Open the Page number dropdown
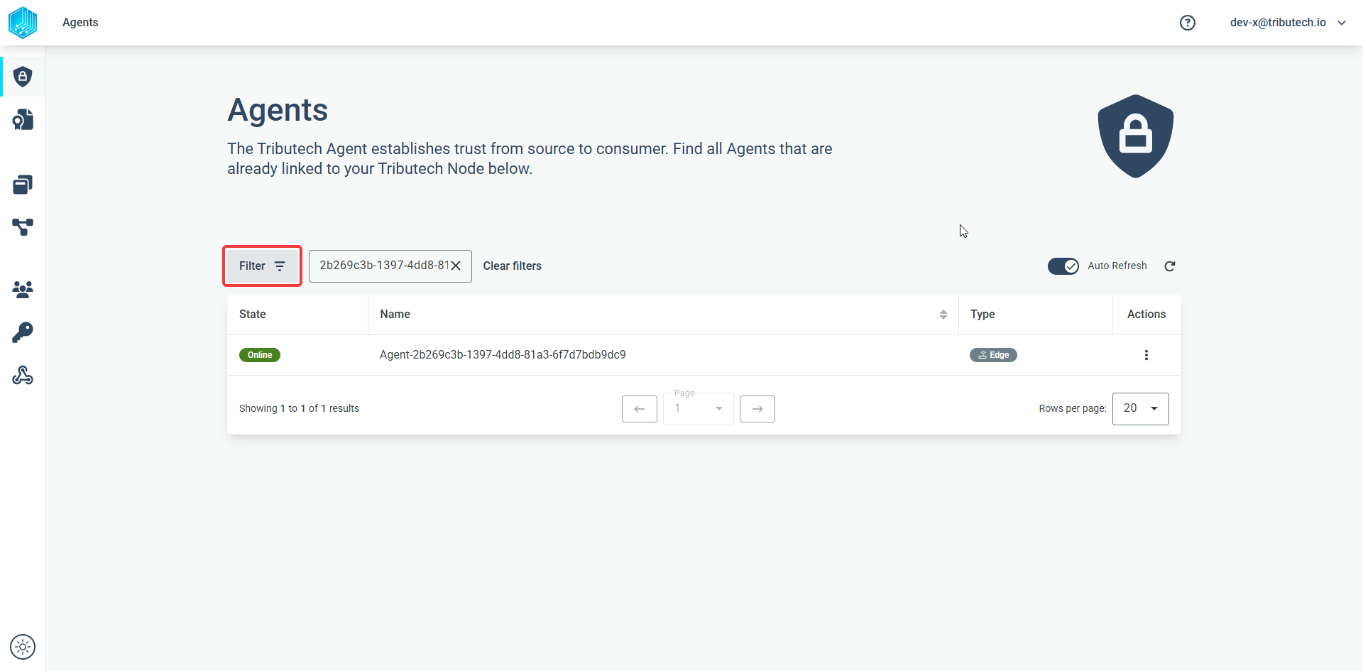 699,409
